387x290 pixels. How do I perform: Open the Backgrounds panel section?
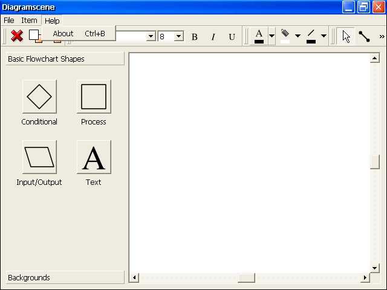[65, 278]
